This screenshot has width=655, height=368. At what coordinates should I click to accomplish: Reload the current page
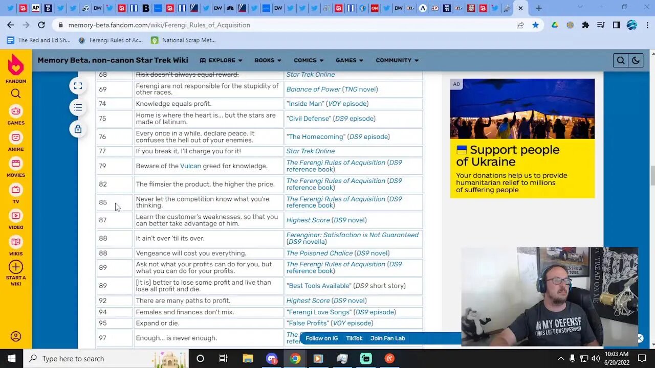(41, 25)
